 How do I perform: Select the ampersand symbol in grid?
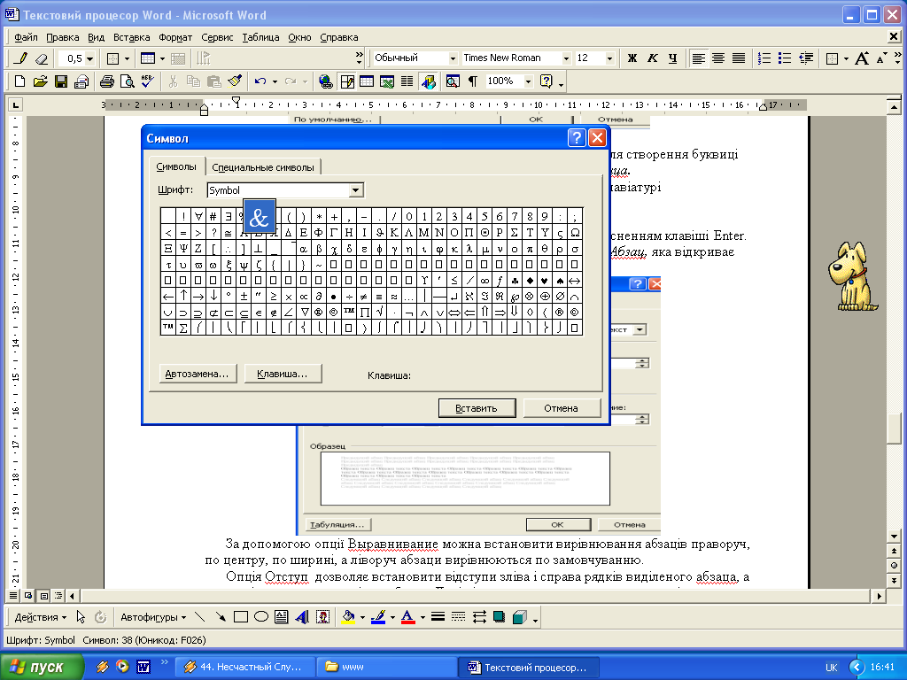(259, 218)
